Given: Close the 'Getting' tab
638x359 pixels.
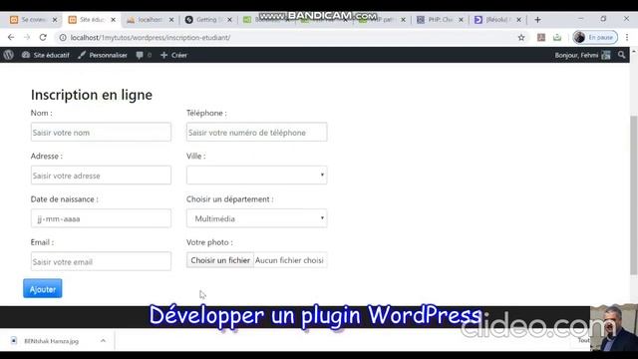Looking at the screenshot, I should (x=229, y=20).
